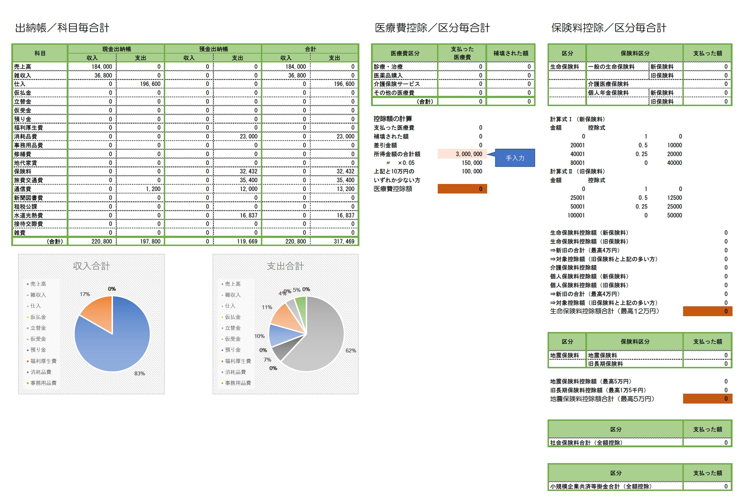Select the 収入合計 pie chart title

[91, 266]
